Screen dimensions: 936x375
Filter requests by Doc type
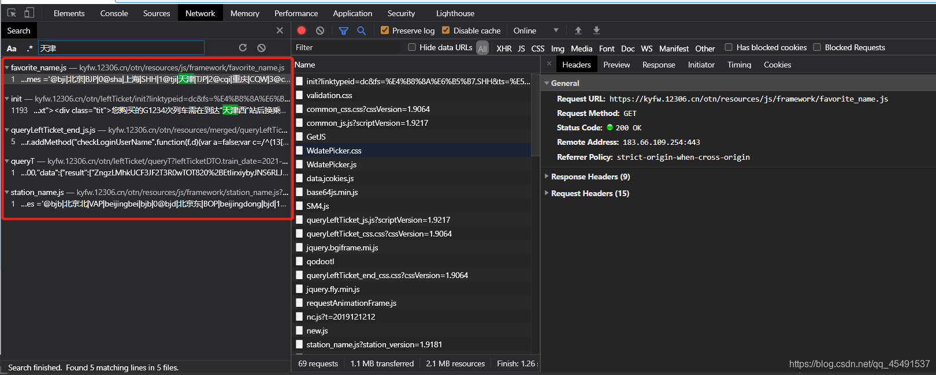pyautogui.click(x=627, y=48)
